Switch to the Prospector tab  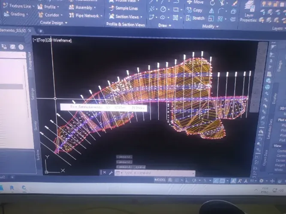(30, 60)
